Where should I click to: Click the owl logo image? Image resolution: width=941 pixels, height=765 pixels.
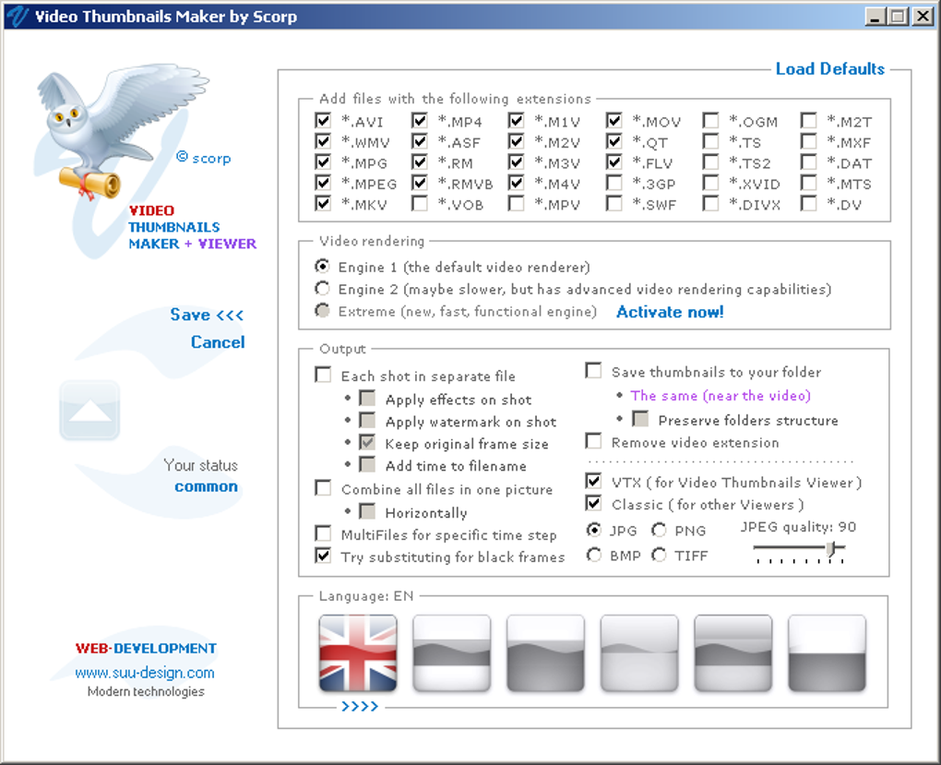(123, 130)
